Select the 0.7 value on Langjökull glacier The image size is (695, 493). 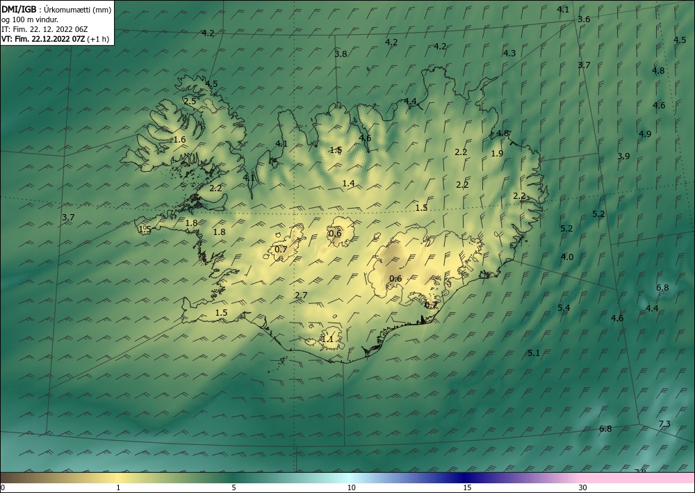(x=281, y=249)
